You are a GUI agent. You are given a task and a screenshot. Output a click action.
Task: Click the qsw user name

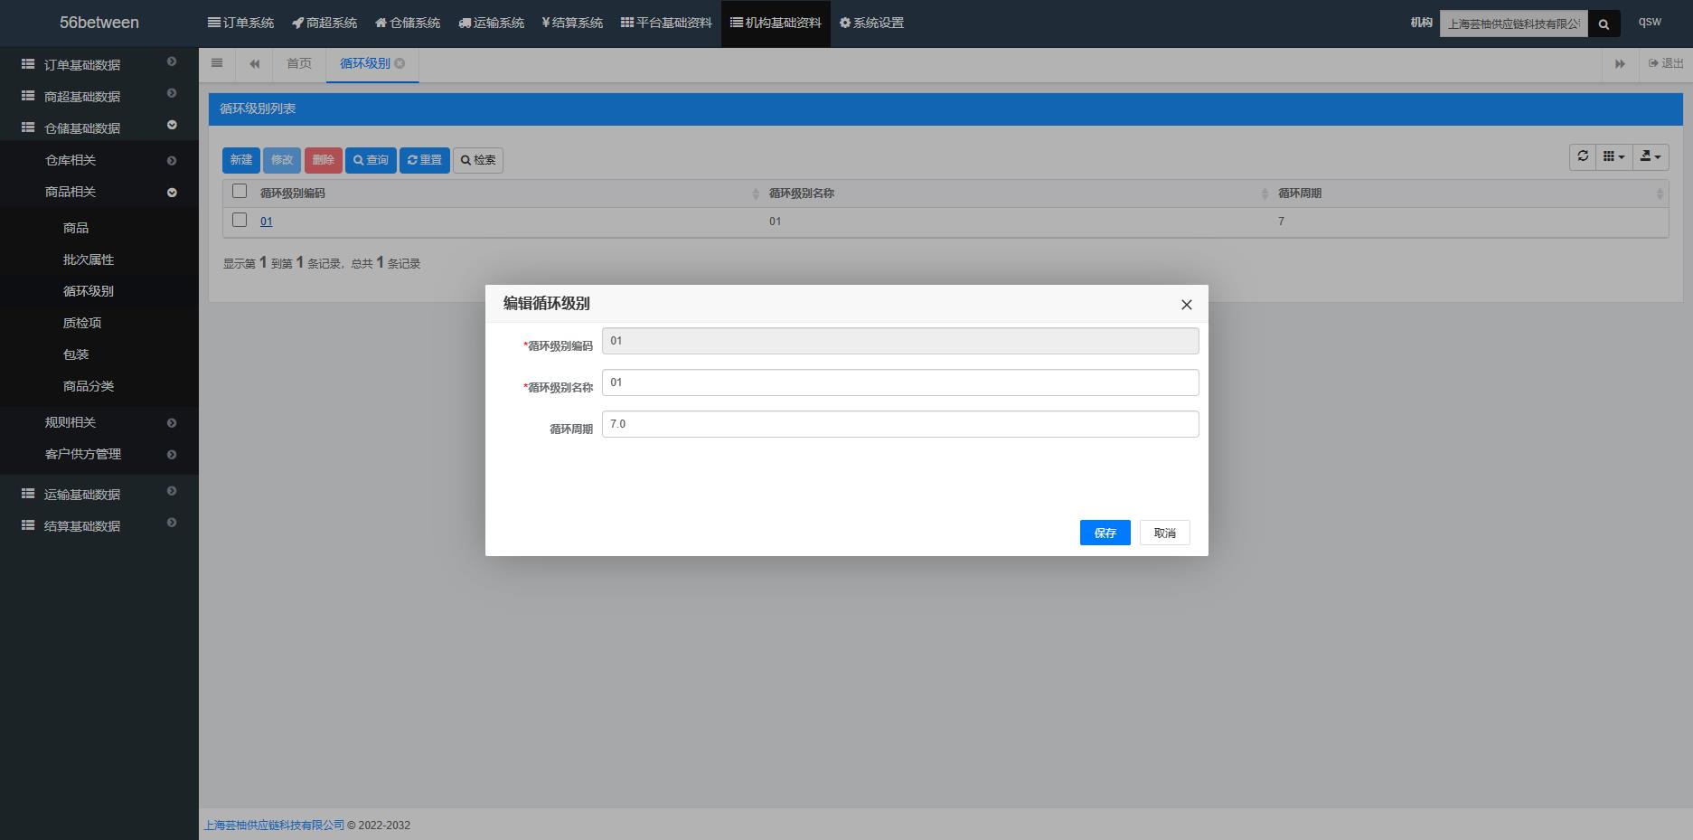(1650, 22)
